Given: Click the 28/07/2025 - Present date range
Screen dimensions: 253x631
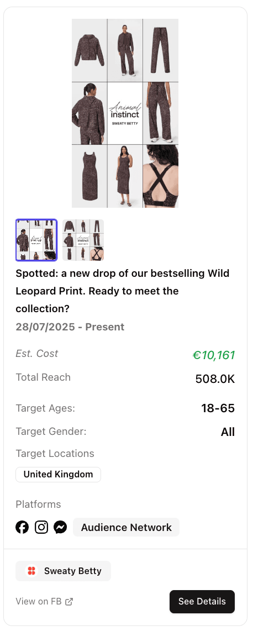Looking at the screenshot, I should click(70, 327).
